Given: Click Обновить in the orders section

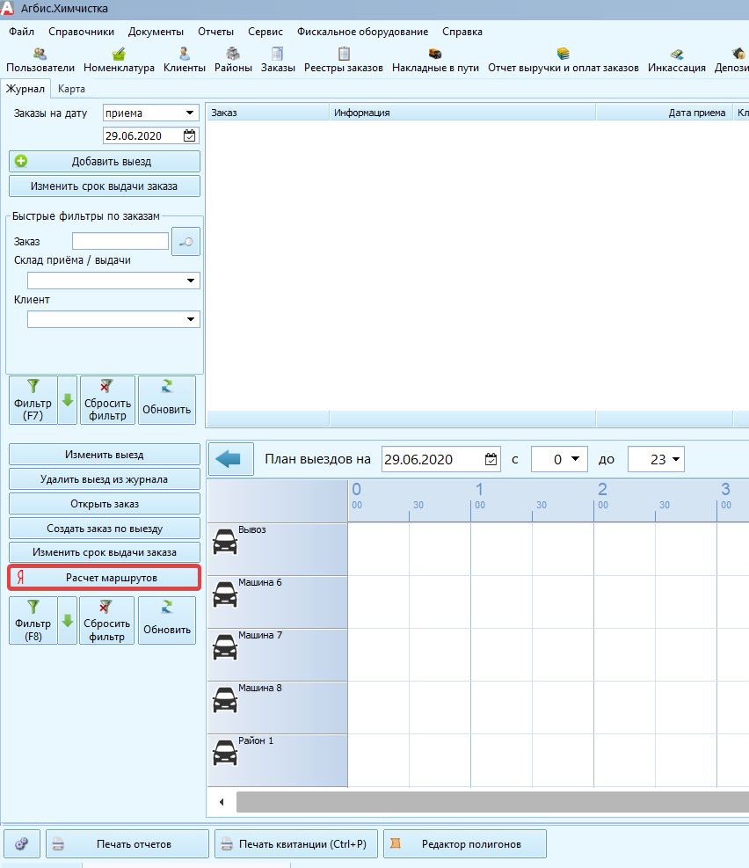Looking at the screenshot, I should tap(167, 400).
